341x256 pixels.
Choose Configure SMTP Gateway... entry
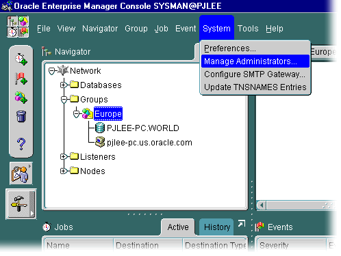(x=255, y=74)
